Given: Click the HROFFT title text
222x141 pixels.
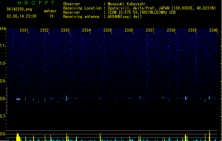Looking at the screenshot, I should [36, 3].
